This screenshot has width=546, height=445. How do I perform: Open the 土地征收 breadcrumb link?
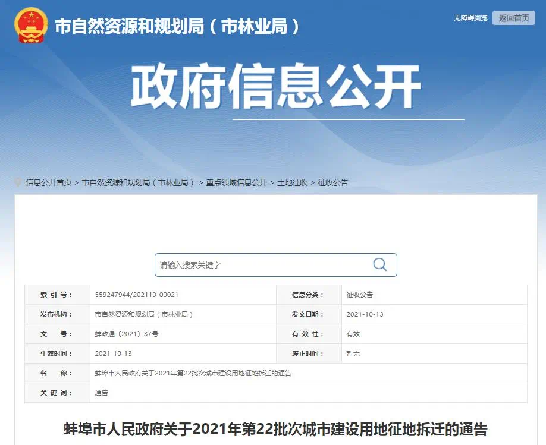[292, 182]
